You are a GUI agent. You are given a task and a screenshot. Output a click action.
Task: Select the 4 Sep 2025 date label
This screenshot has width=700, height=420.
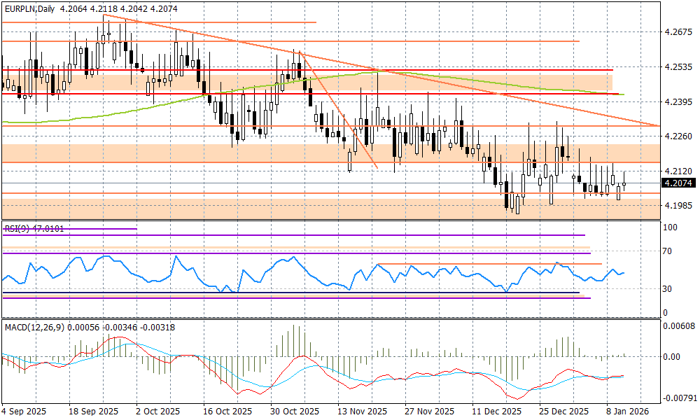click(24, 412)
